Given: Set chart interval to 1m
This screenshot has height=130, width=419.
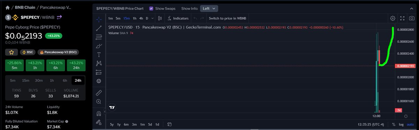Looking at the screenshot, I should click(x=110, y=18).
